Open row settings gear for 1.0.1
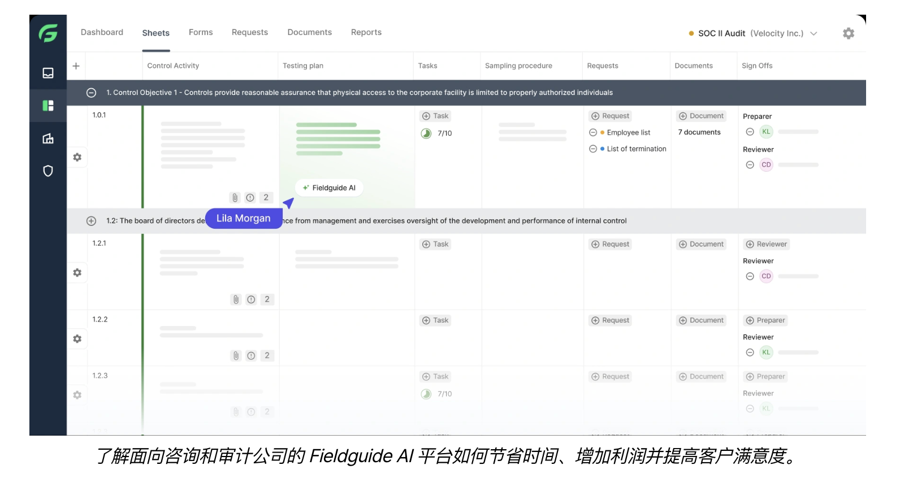 77,157
